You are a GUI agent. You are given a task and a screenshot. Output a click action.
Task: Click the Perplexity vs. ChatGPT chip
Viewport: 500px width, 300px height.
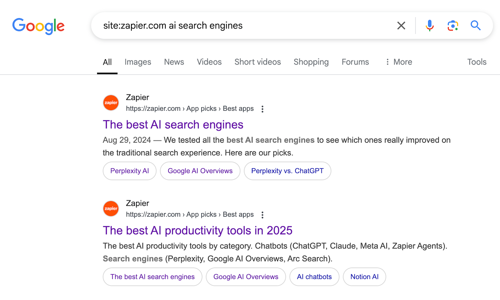click(x=287, y=171)
